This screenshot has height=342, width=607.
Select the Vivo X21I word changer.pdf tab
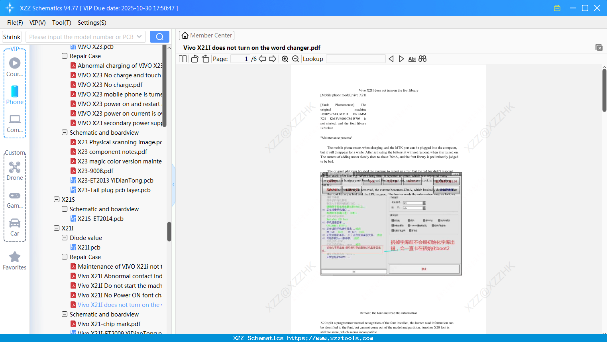[x=252, y=48]
